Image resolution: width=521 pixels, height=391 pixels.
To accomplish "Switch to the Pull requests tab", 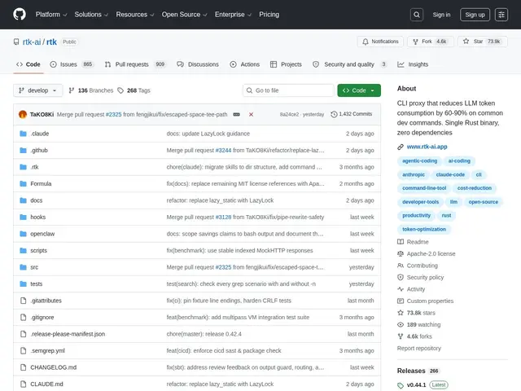I will tap(136, 64).
